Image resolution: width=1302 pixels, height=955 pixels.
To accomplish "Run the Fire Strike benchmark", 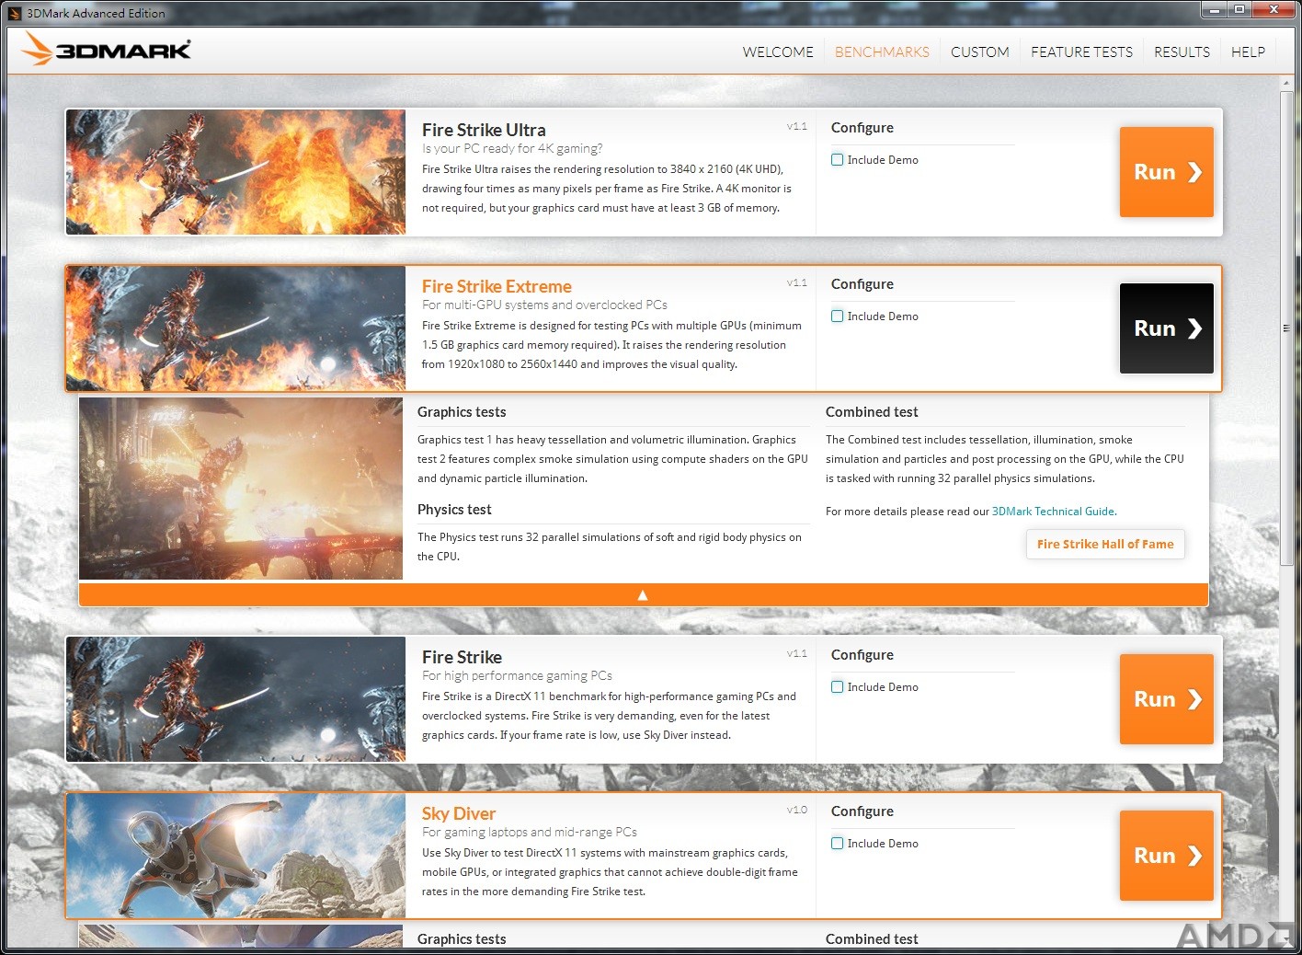I will coord(1167,699).
